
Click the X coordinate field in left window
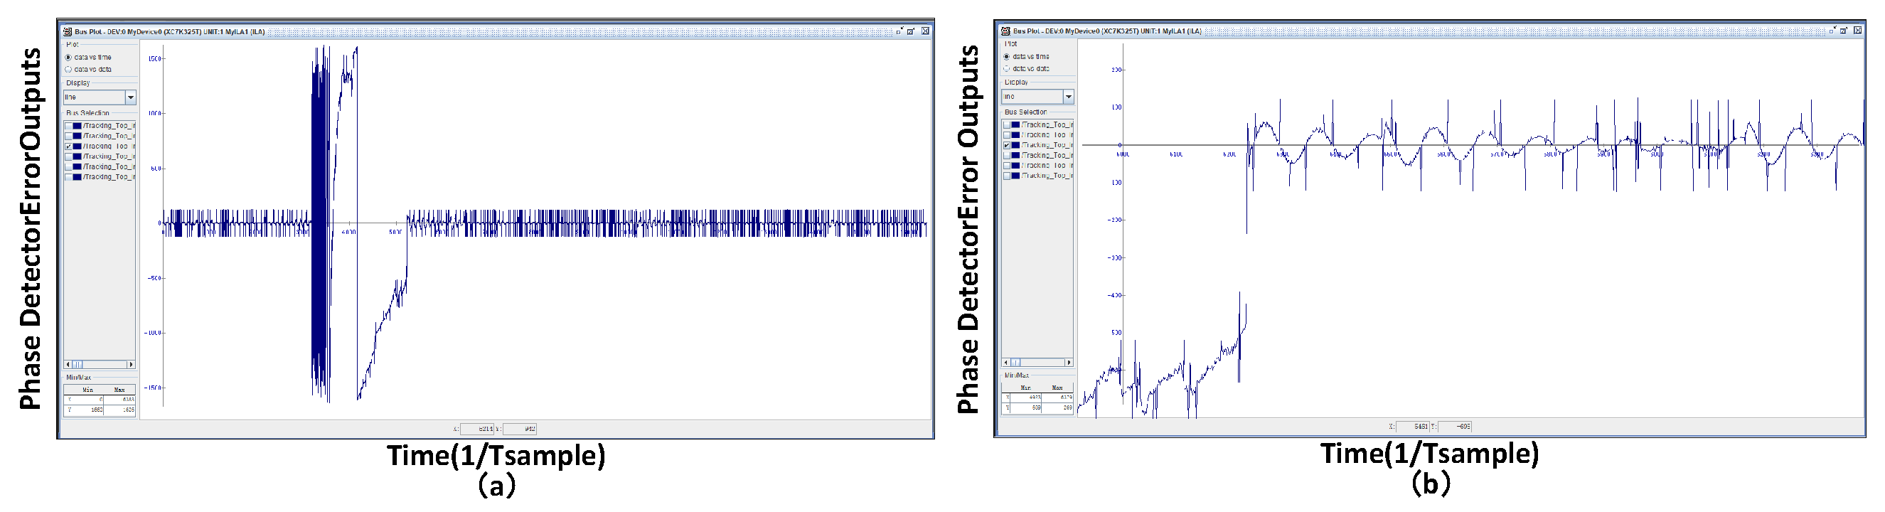(477, 430)
